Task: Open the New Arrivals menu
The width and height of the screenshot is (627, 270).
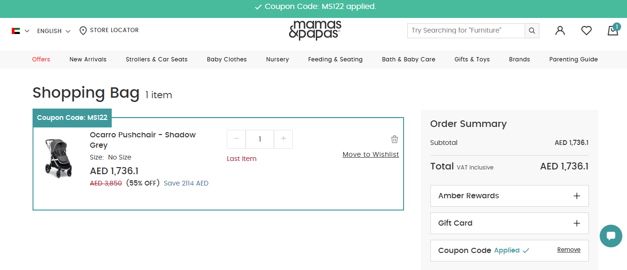Action: 88,59
